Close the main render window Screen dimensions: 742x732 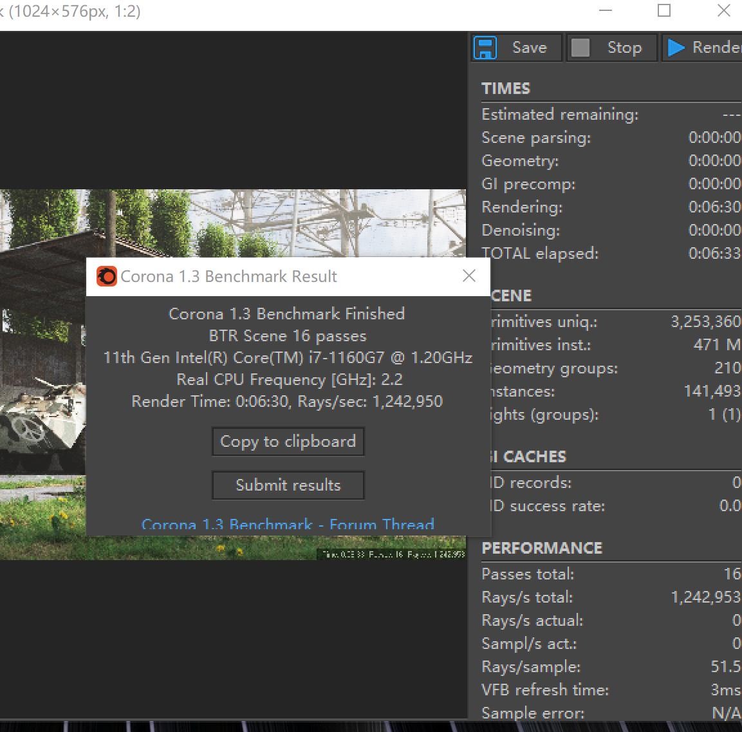pyautogui.click(x=723, y=11)
